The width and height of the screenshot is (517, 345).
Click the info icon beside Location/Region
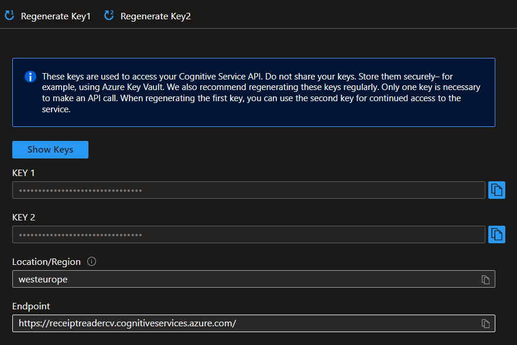[x=91, y=261]
